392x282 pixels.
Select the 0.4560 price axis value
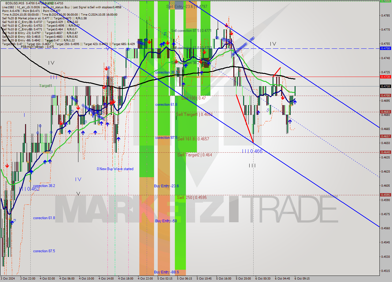[385, 228]
